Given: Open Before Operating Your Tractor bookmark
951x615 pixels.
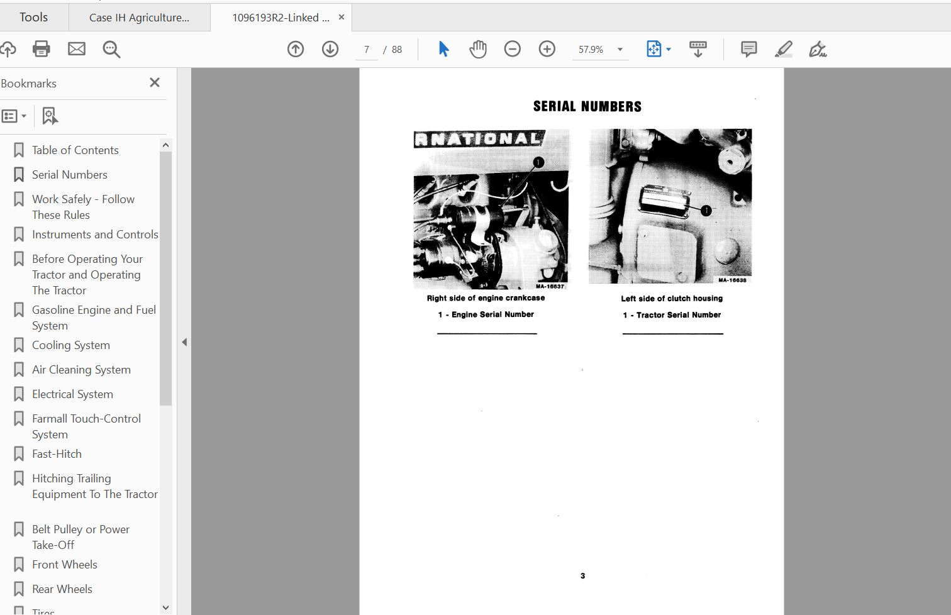Looking at the screenshot, I should 87,275.
